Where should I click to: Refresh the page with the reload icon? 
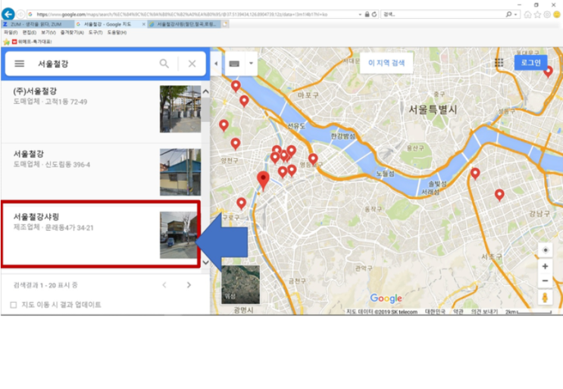click(374, 14)
